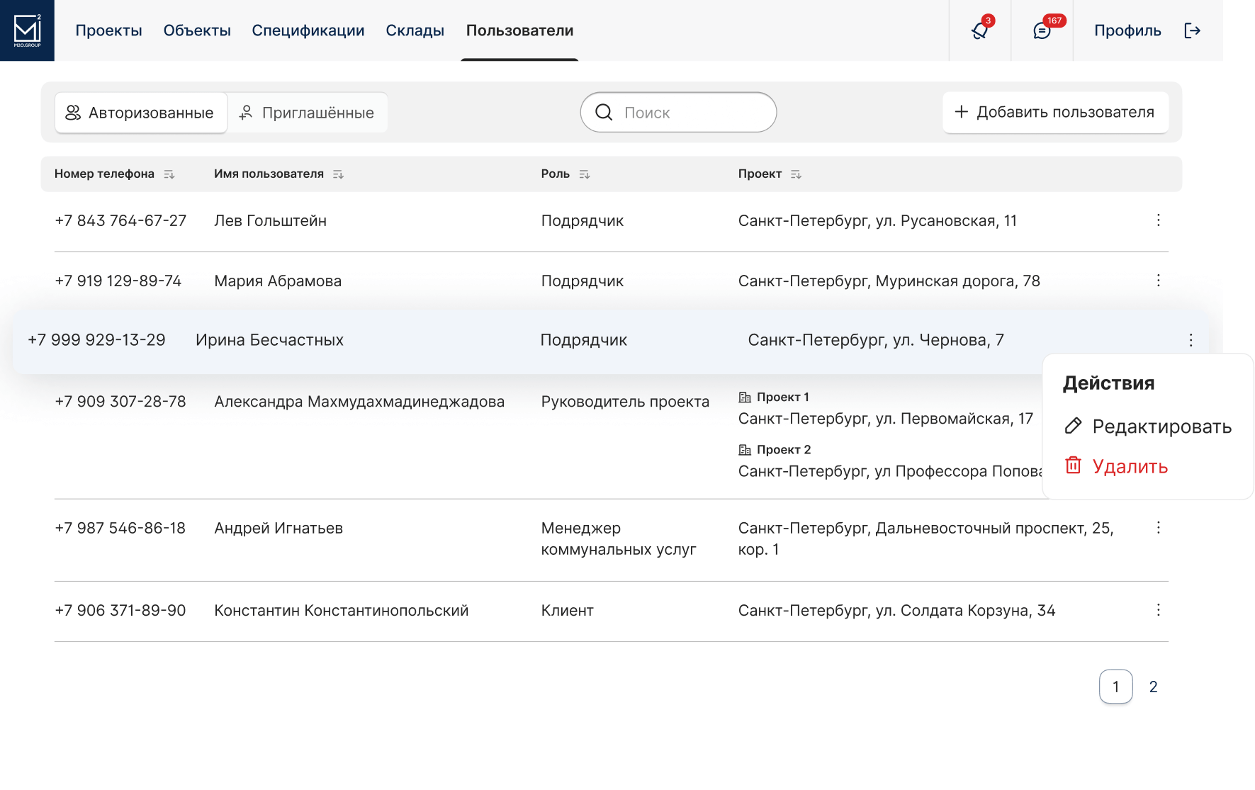Click Имя пользователя column header
Viewport: 1255px width, 790px height.
269,174
